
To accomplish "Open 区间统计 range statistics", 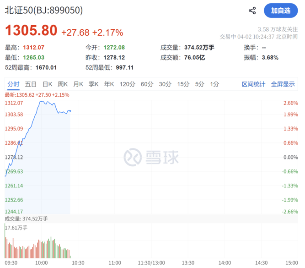I will pos(253,84).
